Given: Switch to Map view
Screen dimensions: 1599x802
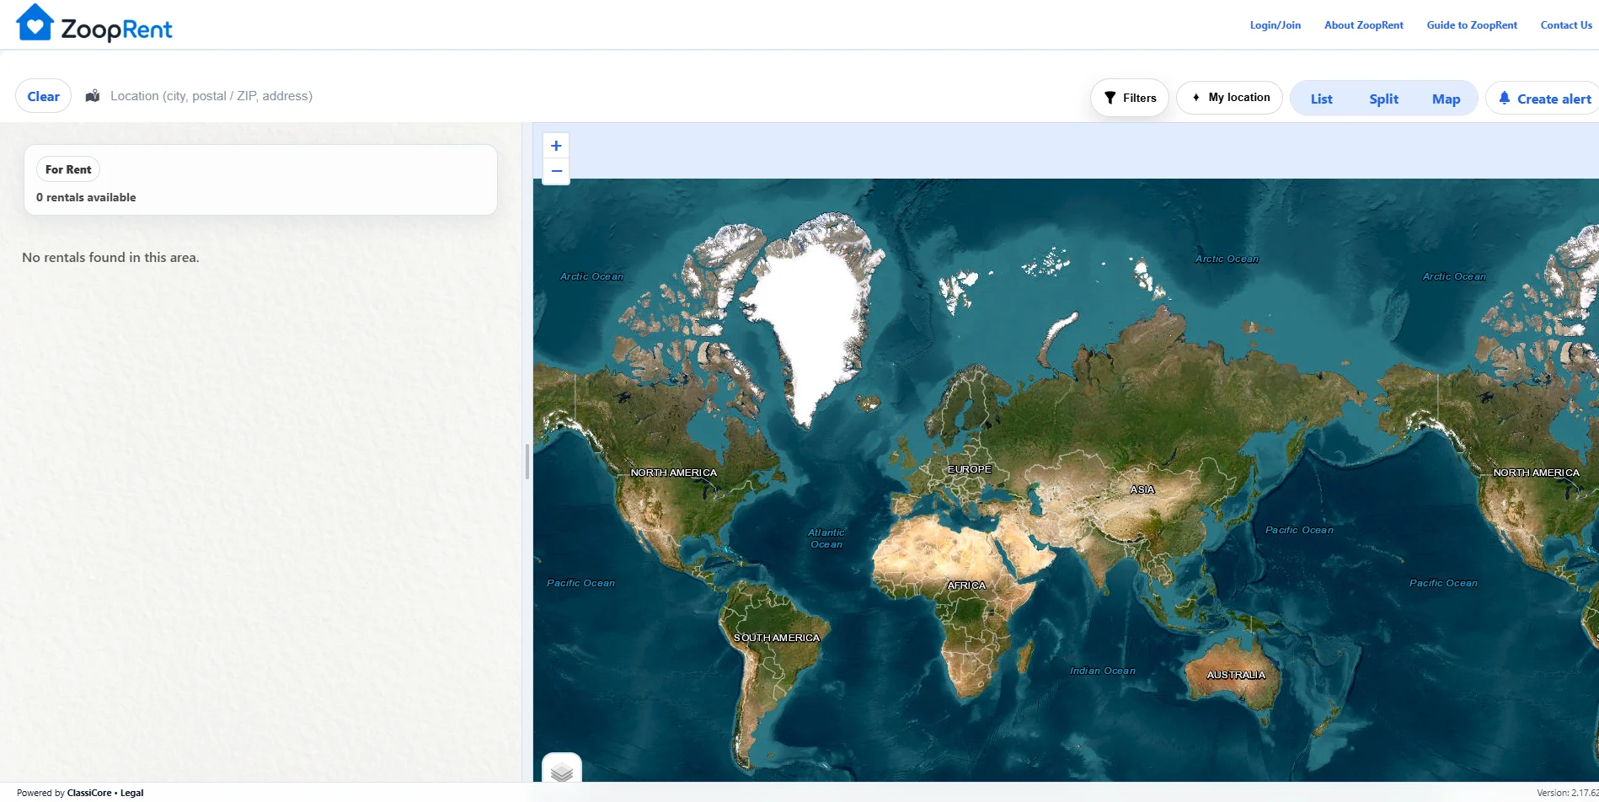Looking at the screenshot, I should click(1446, 99).
